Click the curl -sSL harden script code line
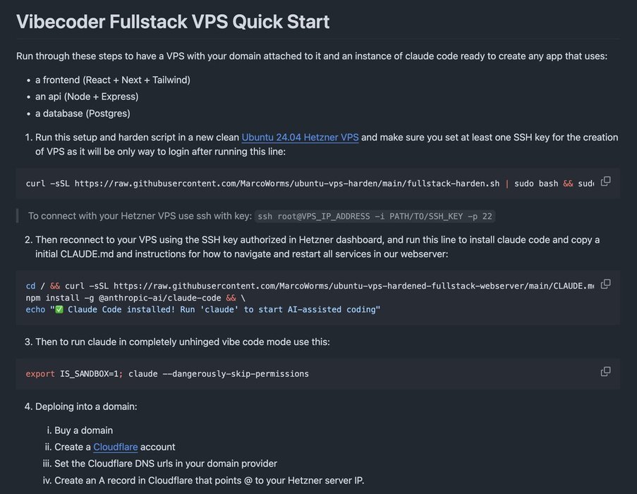Screen dimensions: 637x494 tap(310, 183)
